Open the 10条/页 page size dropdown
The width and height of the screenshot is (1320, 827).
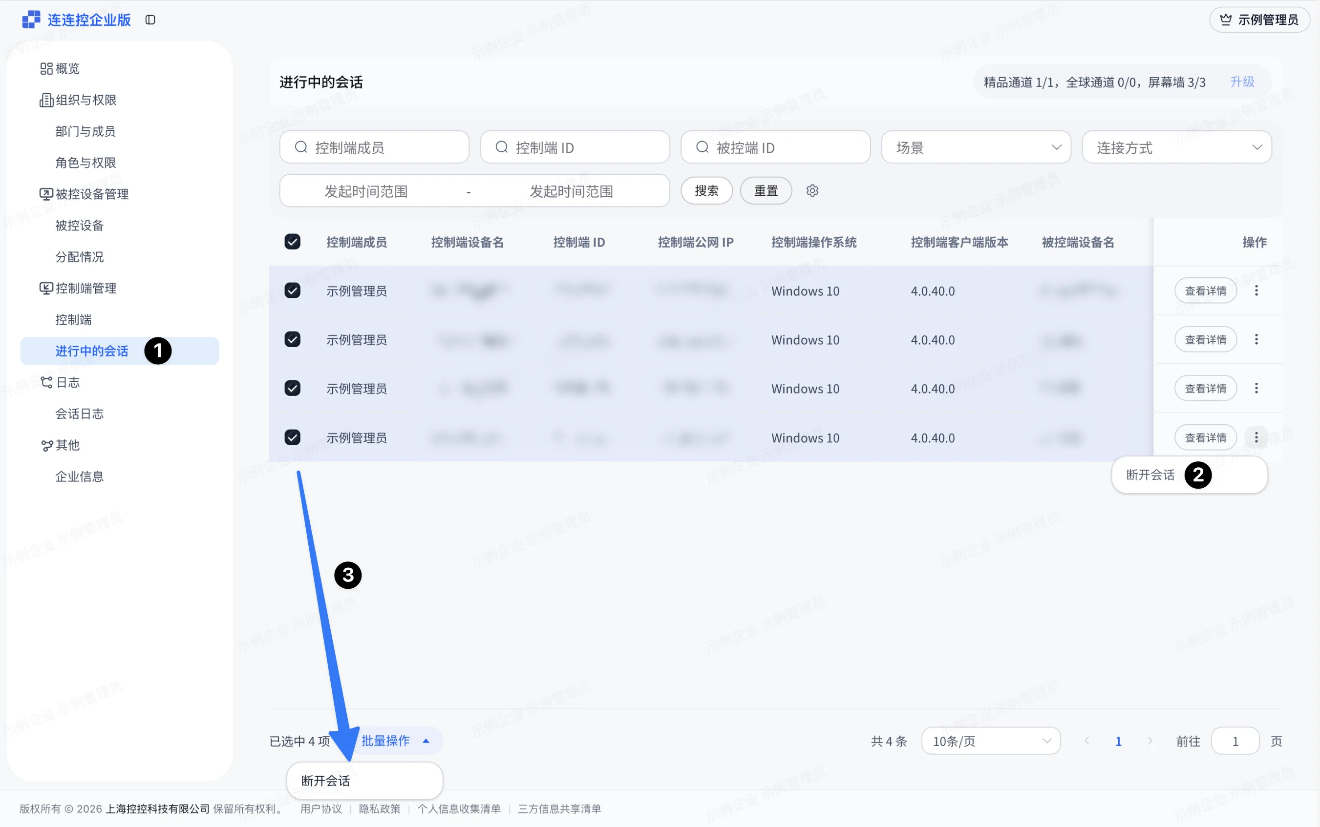click(x=991, y=741)
